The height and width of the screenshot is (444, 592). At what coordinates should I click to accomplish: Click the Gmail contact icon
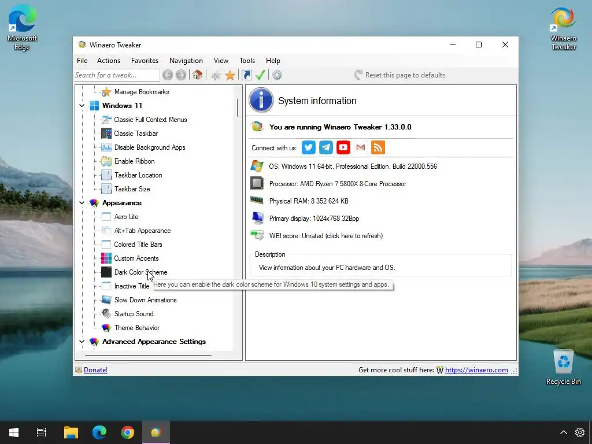[x=361, y=147]
